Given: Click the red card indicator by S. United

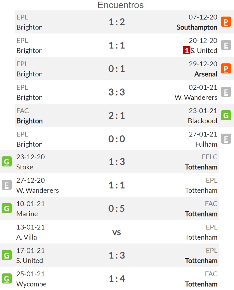Looking at the screenshot, I should point(186,50).
